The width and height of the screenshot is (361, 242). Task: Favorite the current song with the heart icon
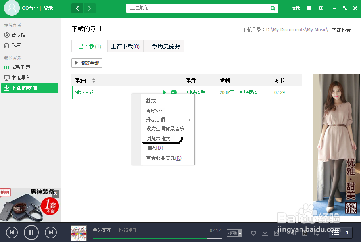point(253,234)
